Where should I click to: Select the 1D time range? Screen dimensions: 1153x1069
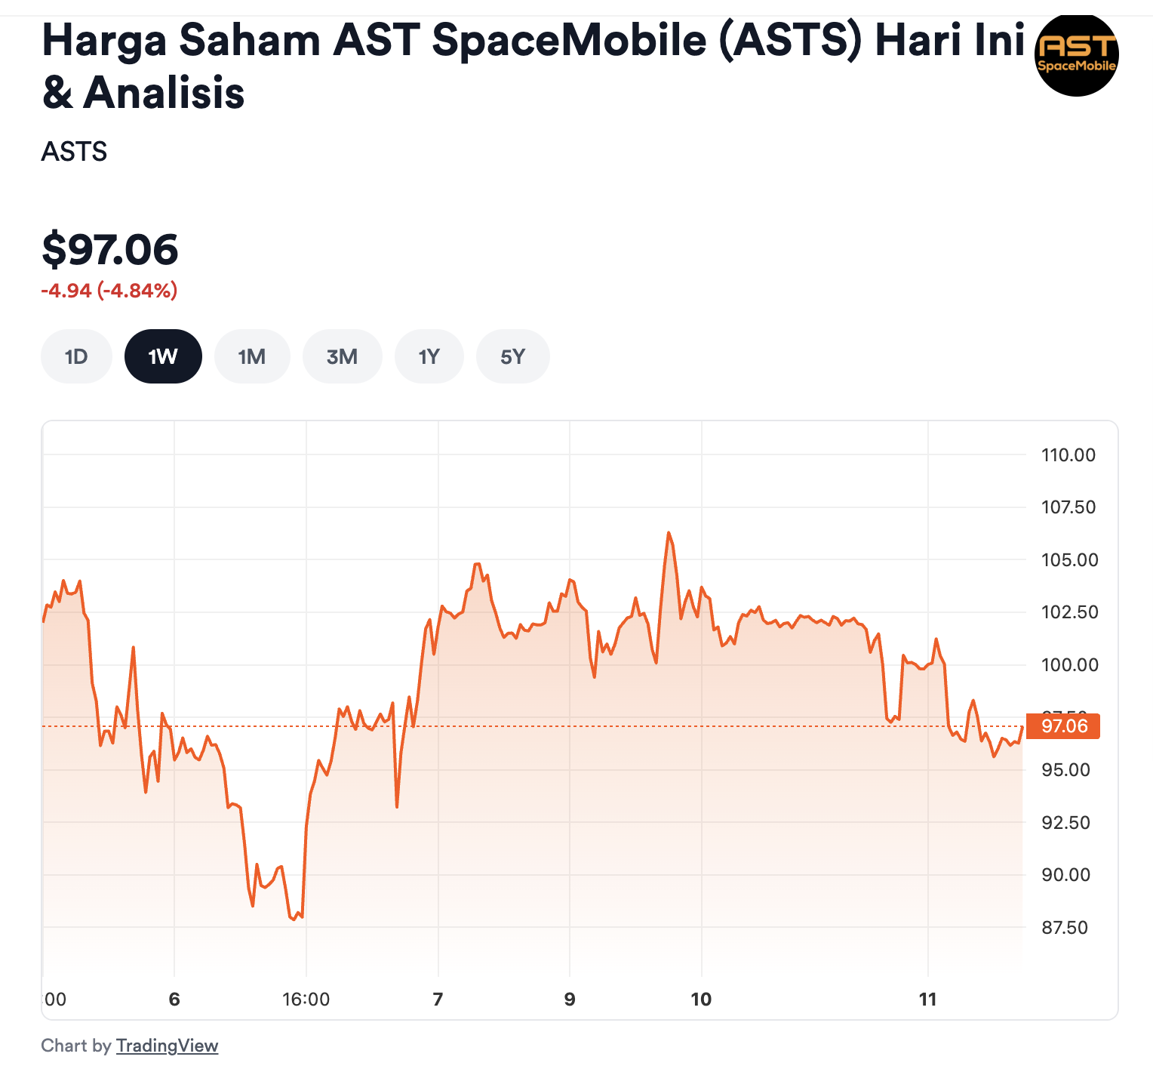76,356
